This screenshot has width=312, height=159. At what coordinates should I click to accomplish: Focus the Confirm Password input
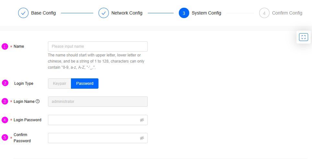pyautogui.click(x=98, y=138)
